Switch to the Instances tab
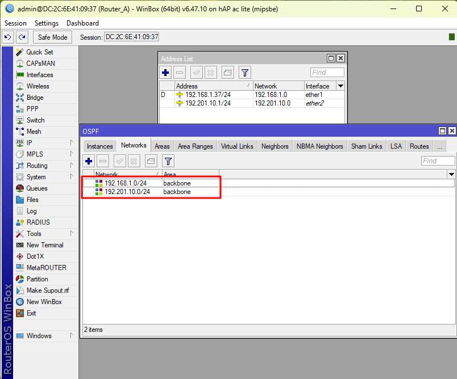 [x=99, y=146]
